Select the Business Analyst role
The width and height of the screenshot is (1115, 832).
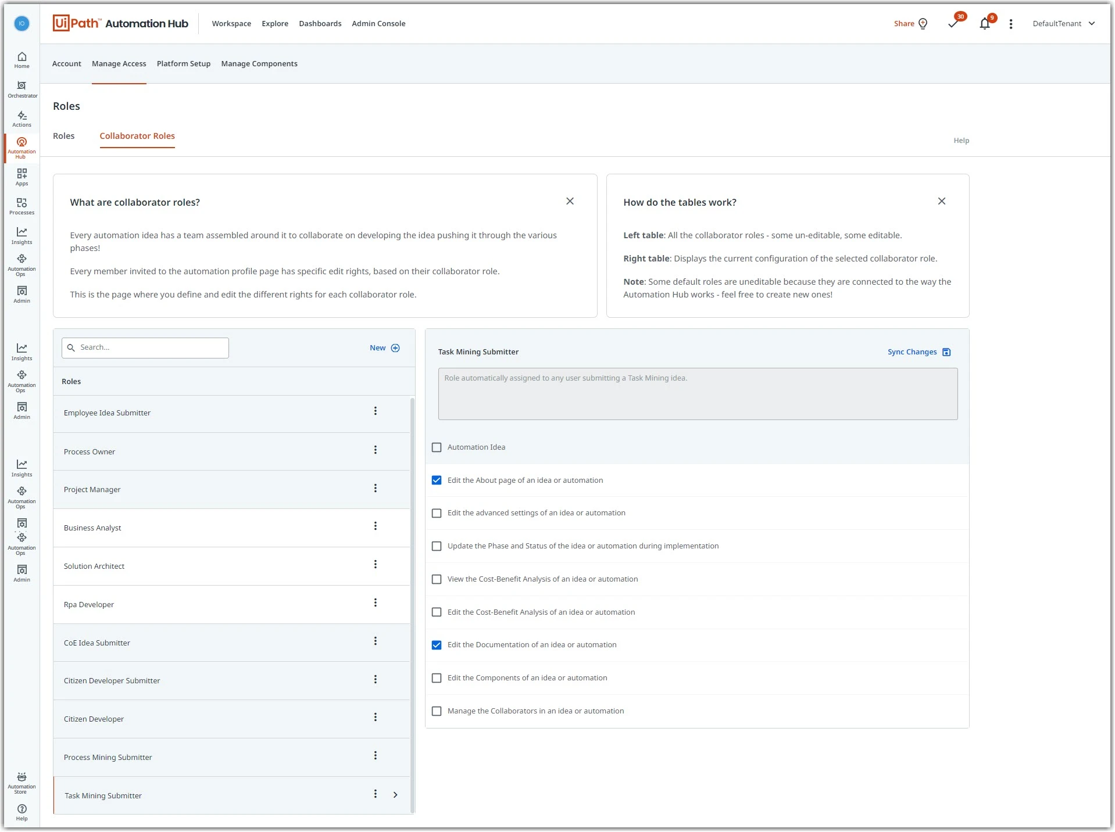(231, 528)
